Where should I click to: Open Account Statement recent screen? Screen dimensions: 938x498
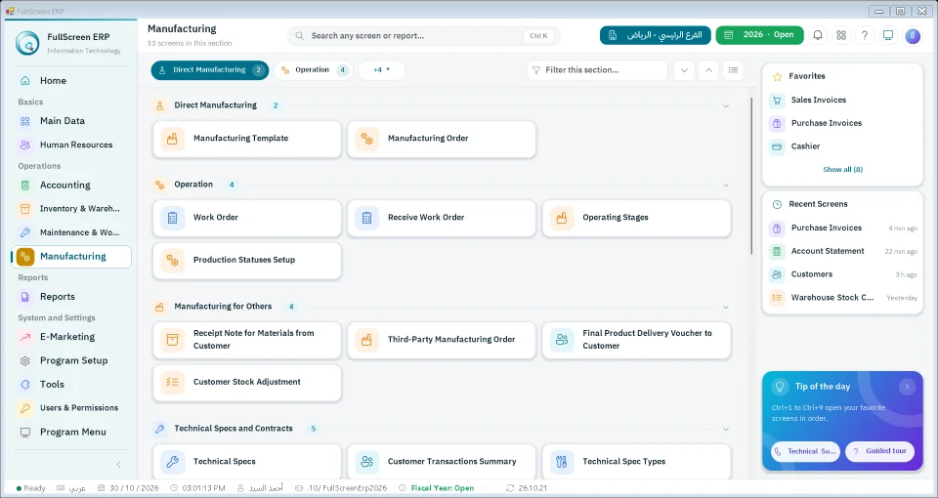pyautogui.click(x=842, y=251)
